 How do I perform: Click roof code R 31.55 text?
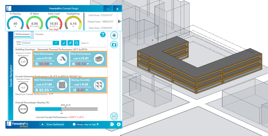[44, 59]
